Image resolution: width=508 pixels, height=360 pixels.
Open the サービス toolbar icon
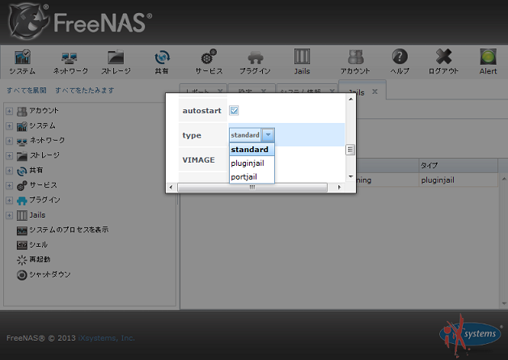(x=209, y=61)
